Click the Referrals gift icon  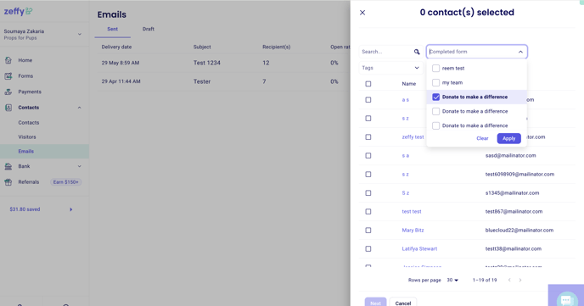click(x=8, y=182)
